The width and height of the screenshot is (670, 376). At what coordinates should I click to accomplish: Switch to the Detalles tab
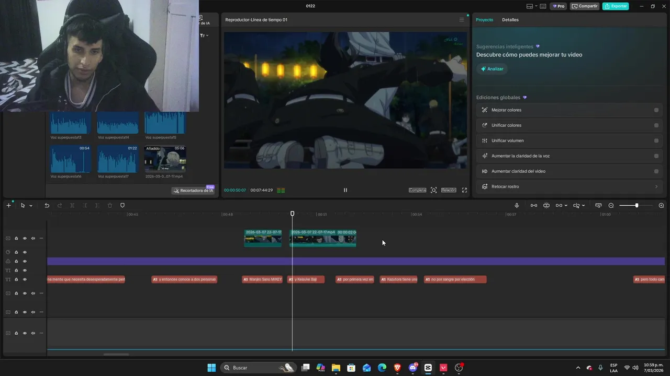point(510,20)
